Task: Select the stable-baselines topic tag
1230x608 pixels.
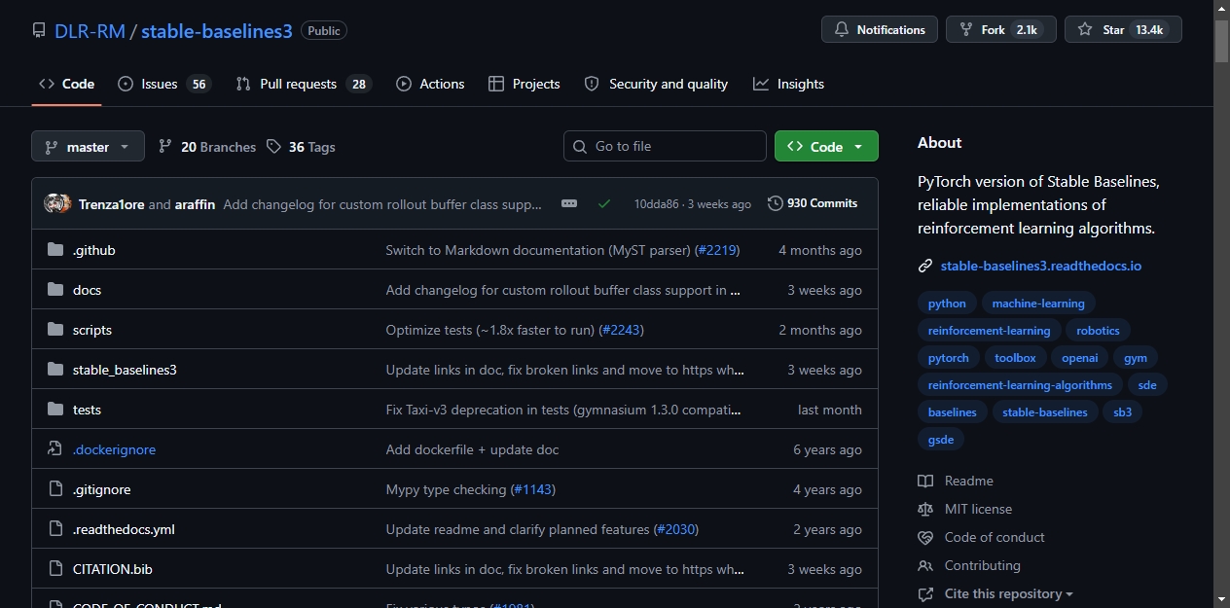Action: 1045,412
